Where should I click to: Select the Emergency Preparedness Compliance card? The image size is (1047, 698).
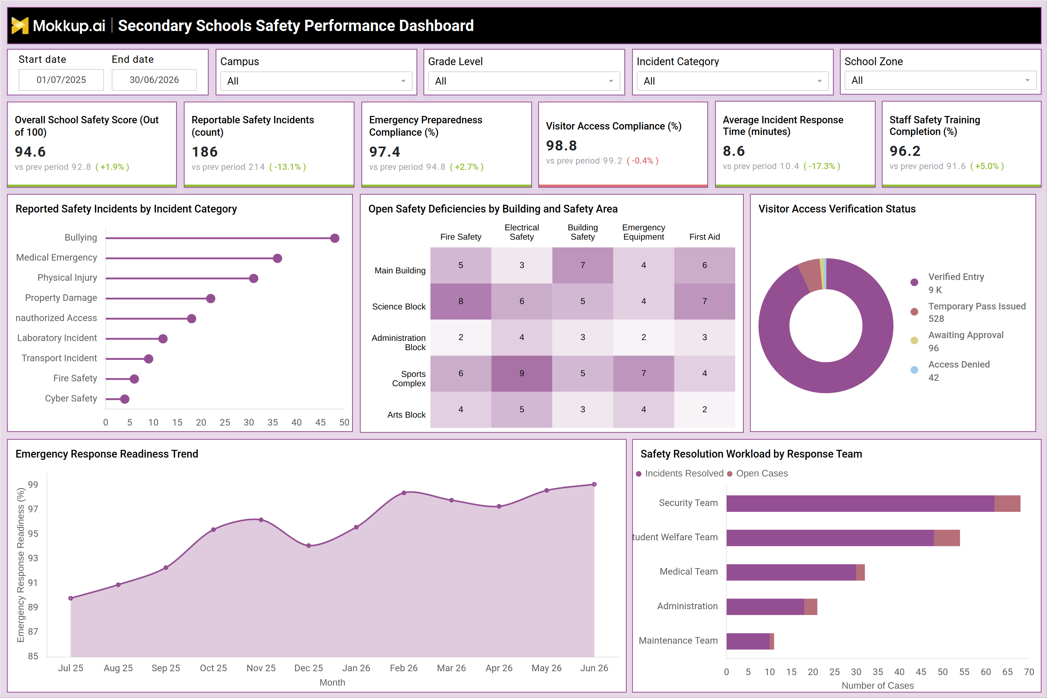pyautogui.click(x=446, y=145)
